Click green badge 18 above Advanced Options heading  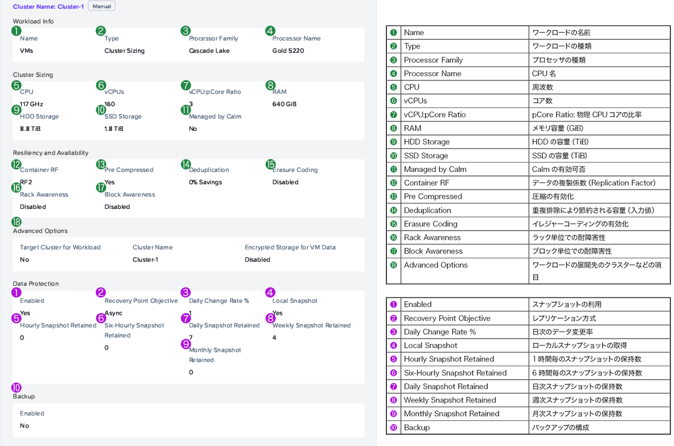click(x=16, y=222)
